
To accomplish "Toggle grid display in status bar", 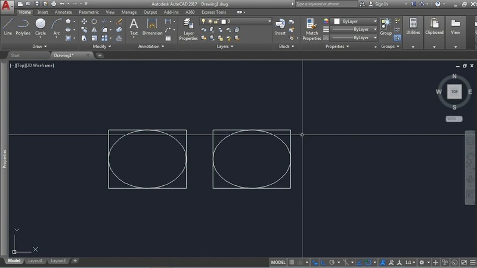I will [x=292, y=262].
